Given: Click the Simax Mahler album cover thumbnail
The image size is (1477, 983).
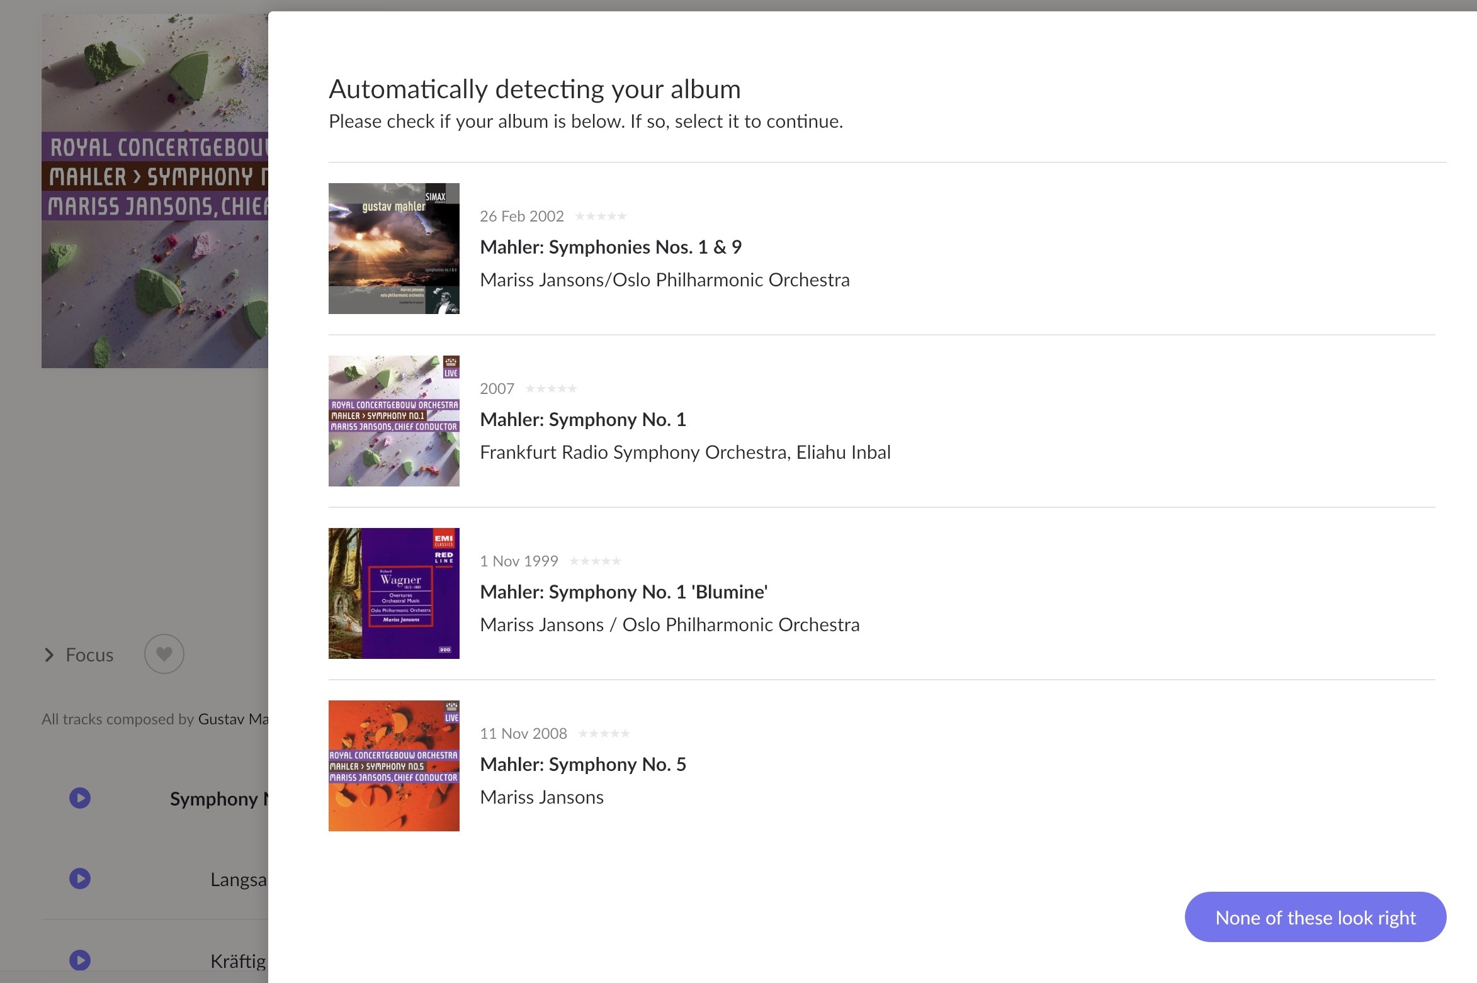Looking at the screenshot, I should pos(393,248).
